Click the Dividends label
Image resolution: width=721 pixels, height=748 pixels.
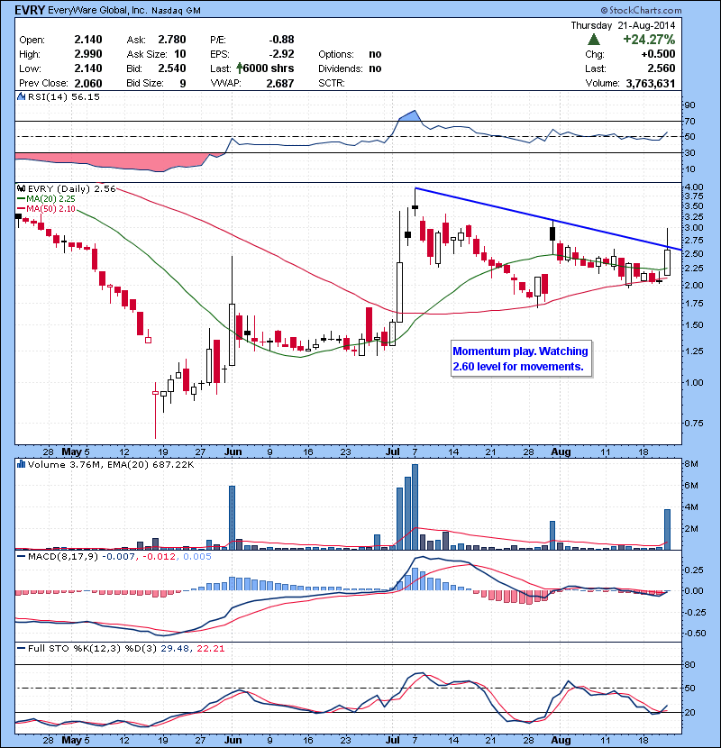click(341, 68)
